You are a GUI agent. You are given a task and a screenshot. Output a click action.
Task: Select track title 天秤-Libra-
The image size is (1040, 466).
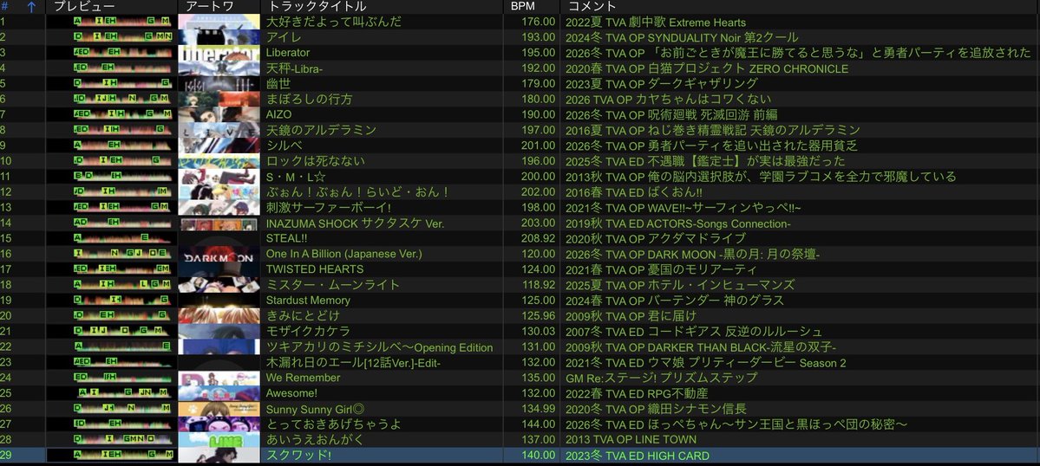click(x=295, y=68)
